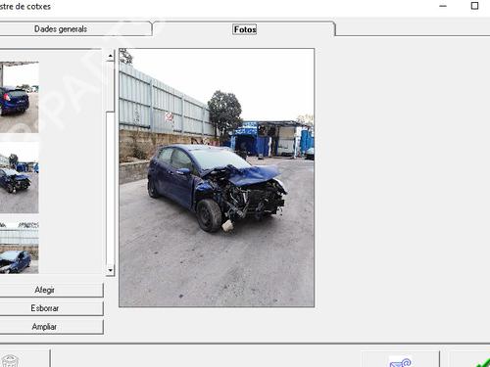Minimize the Registre de cotxes window
This screenshot has height=367, width=490.
443,6
